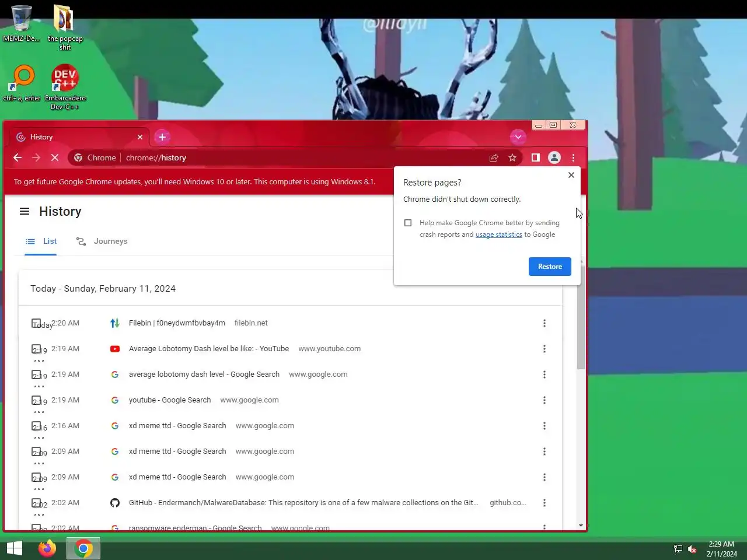Open average lobotomy dash level Google Search link
Screen dimensions: 747x560
pos(204,374)
